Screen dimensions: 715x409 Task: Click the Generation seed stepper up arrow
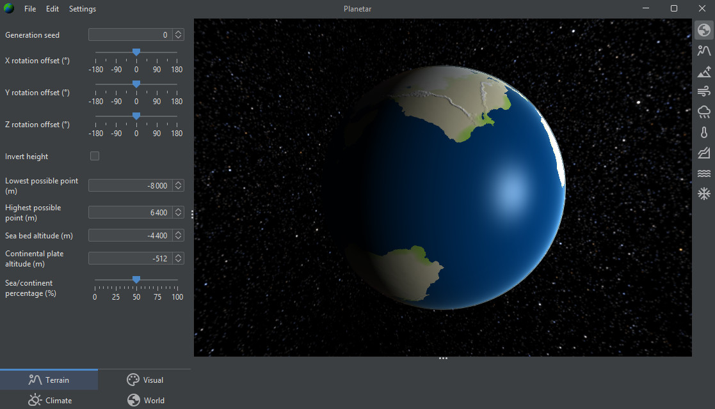pyautogui.click(x=178, y=32)
